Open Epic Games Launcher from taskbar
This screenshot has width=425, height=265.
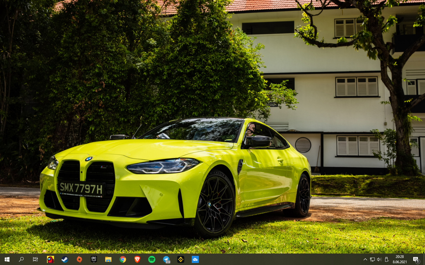coord(94,259)
